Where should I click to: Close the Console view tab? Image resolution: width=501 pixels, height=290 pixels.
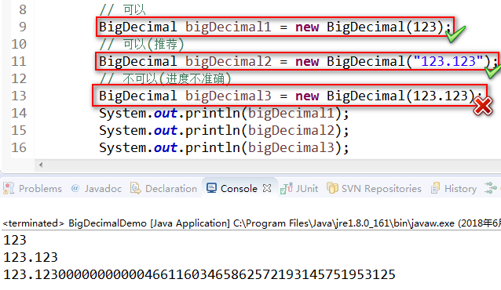click(x=267, y=188)
